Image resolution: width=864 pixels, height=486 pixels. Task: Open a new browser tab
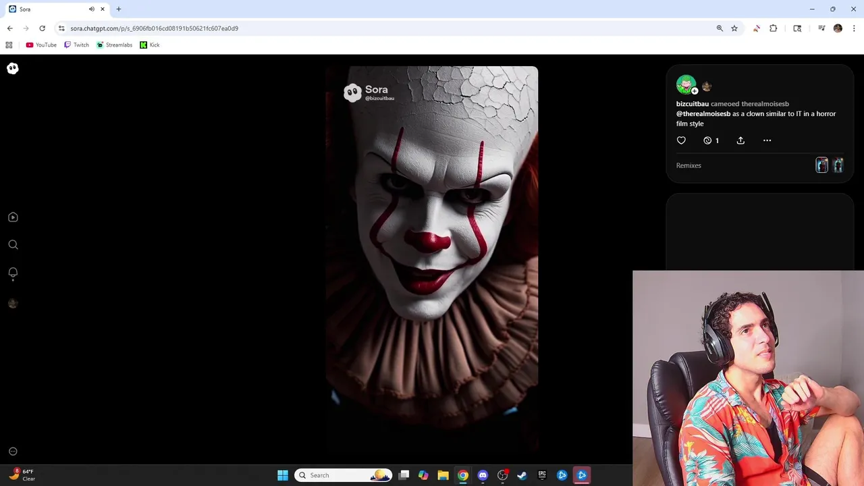coord(119,9)
